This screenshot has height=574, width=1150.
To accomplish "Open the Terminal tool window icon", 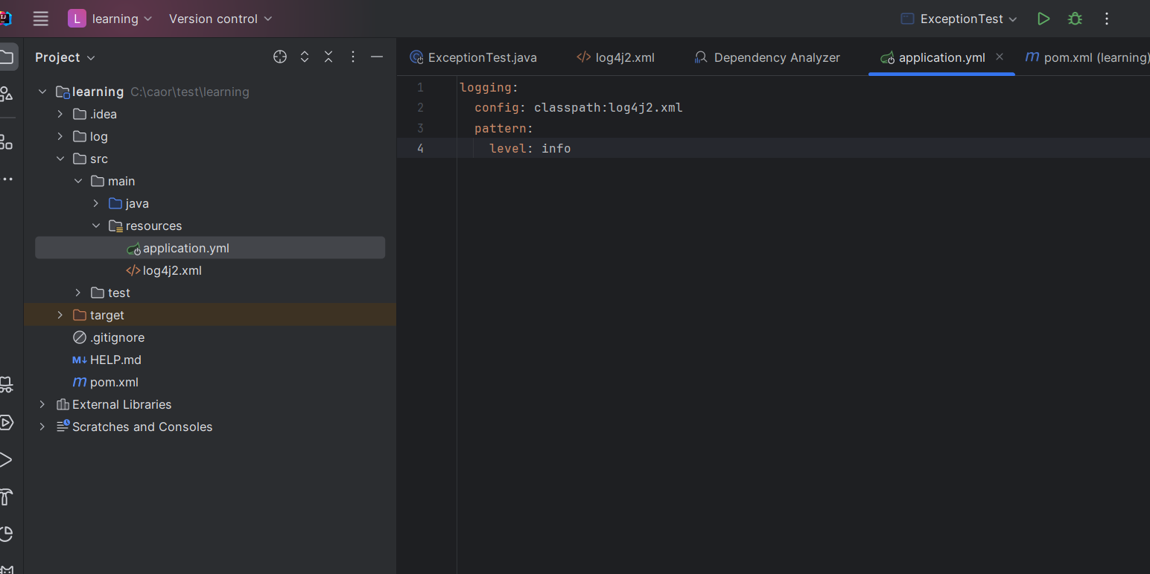I will click(7, 459).
